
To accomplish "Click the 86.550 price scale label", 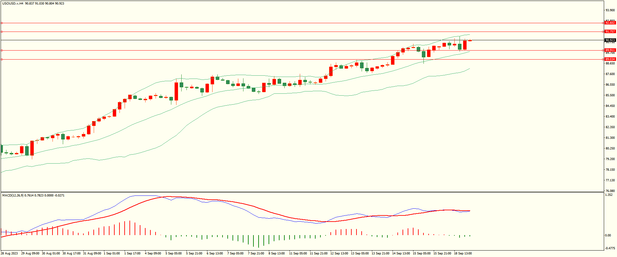I will click(610, 85).
